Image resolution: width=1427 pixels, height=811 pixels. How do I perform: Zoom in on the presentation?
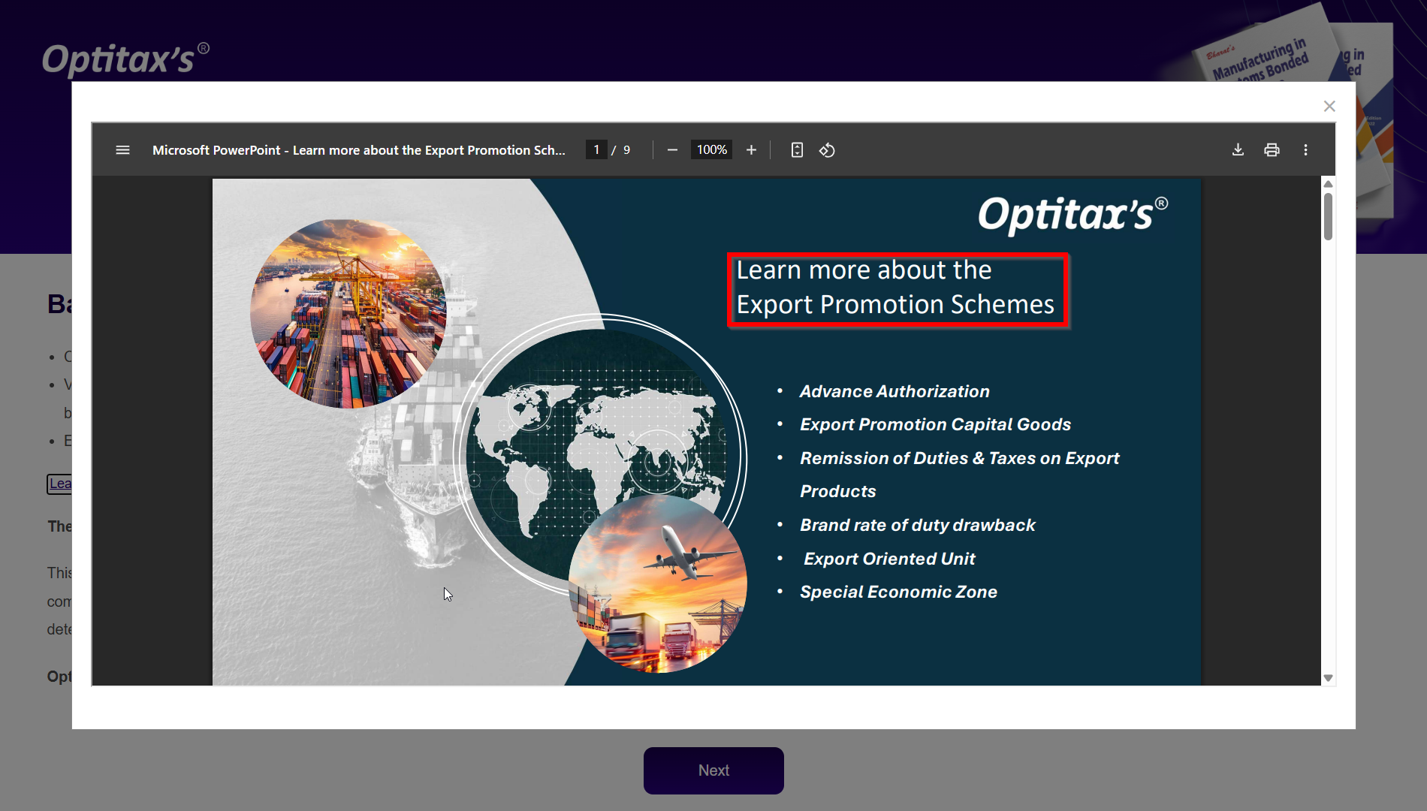[751, 149]
